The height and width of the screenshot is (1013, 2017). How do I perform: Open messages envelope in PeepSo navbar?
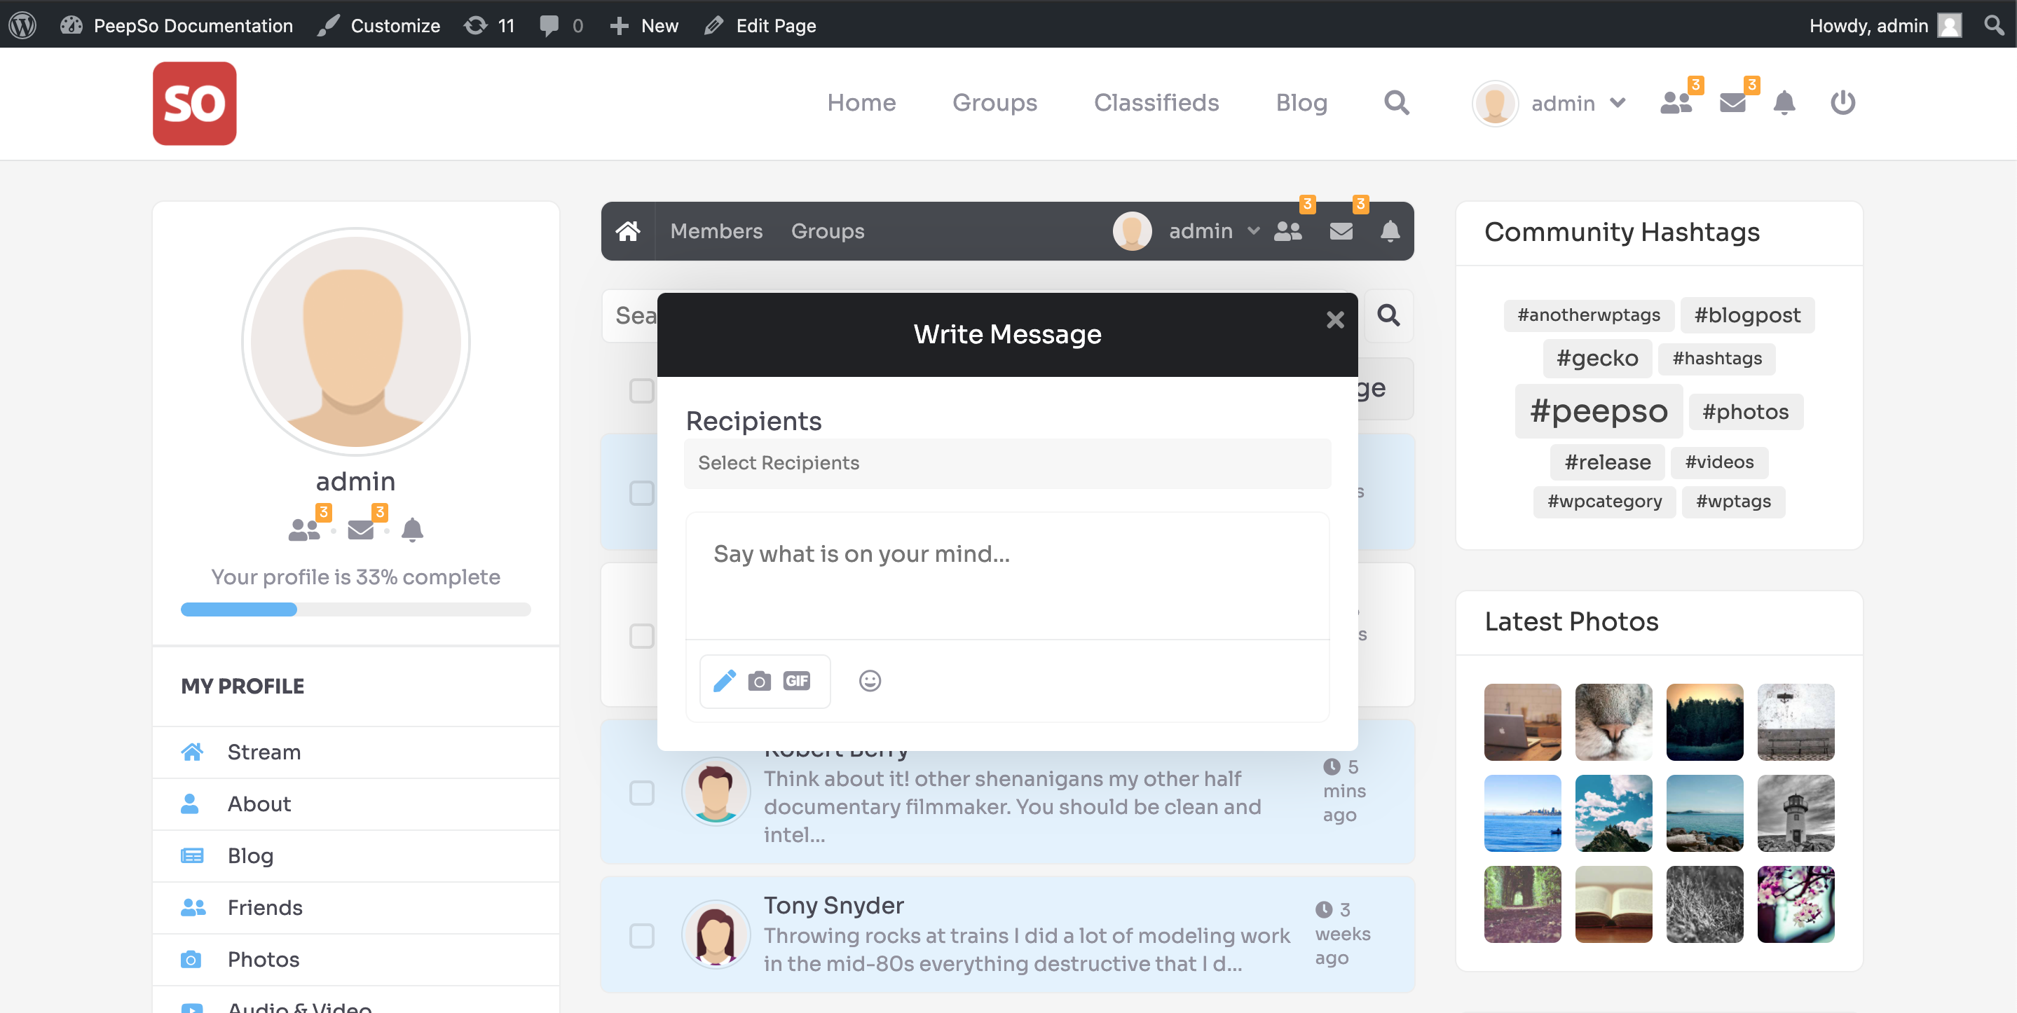tap(1341, 231)
